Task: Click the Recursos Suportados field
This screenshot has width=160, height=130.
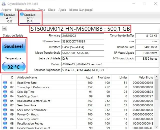Action: (x=110, y=70)
